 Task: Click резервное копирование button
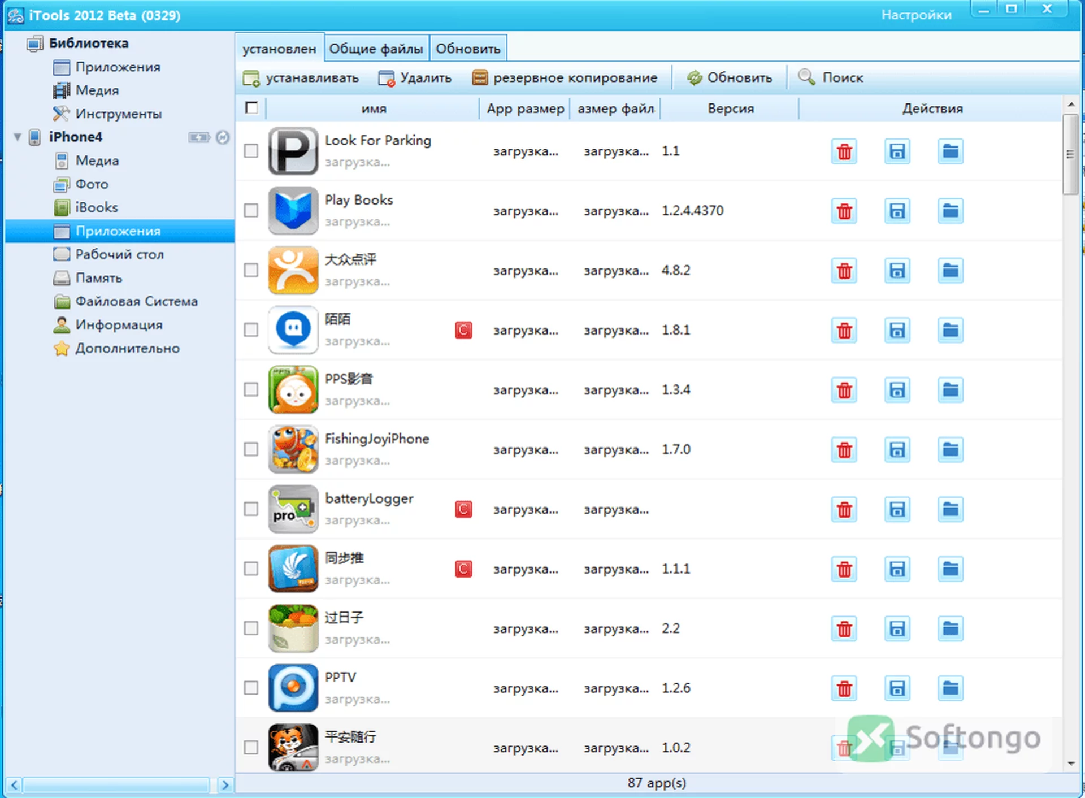pos(565,78)
